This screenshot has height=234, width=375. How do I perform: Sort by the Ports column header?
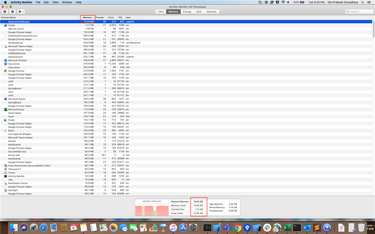point(111,18)
